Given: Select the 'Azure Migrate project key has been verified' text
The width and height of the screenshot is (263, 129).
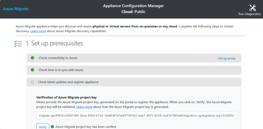Looking at the screenshot, I should (86, 127).
